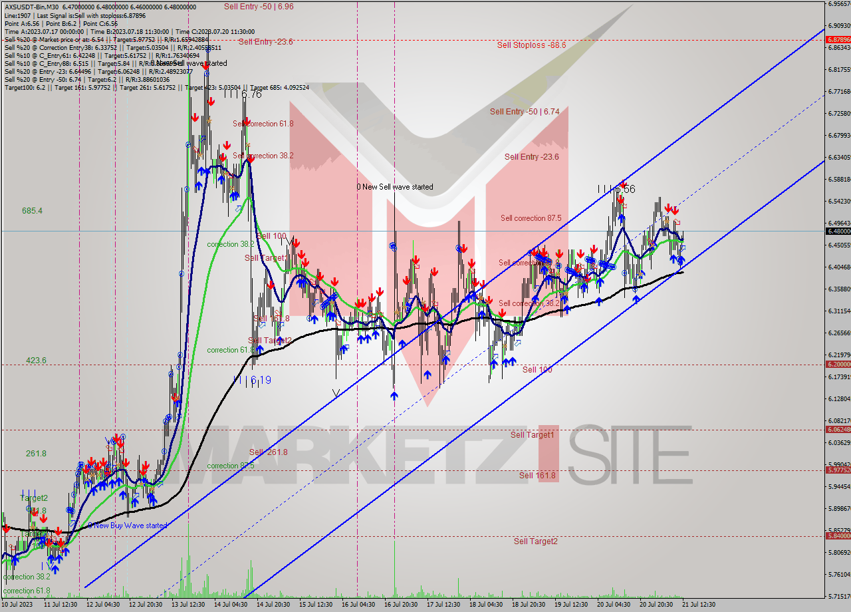Click the '16 Jul 20:30' time axis label
Screen dimensions: 851x612
pos(401,605)
